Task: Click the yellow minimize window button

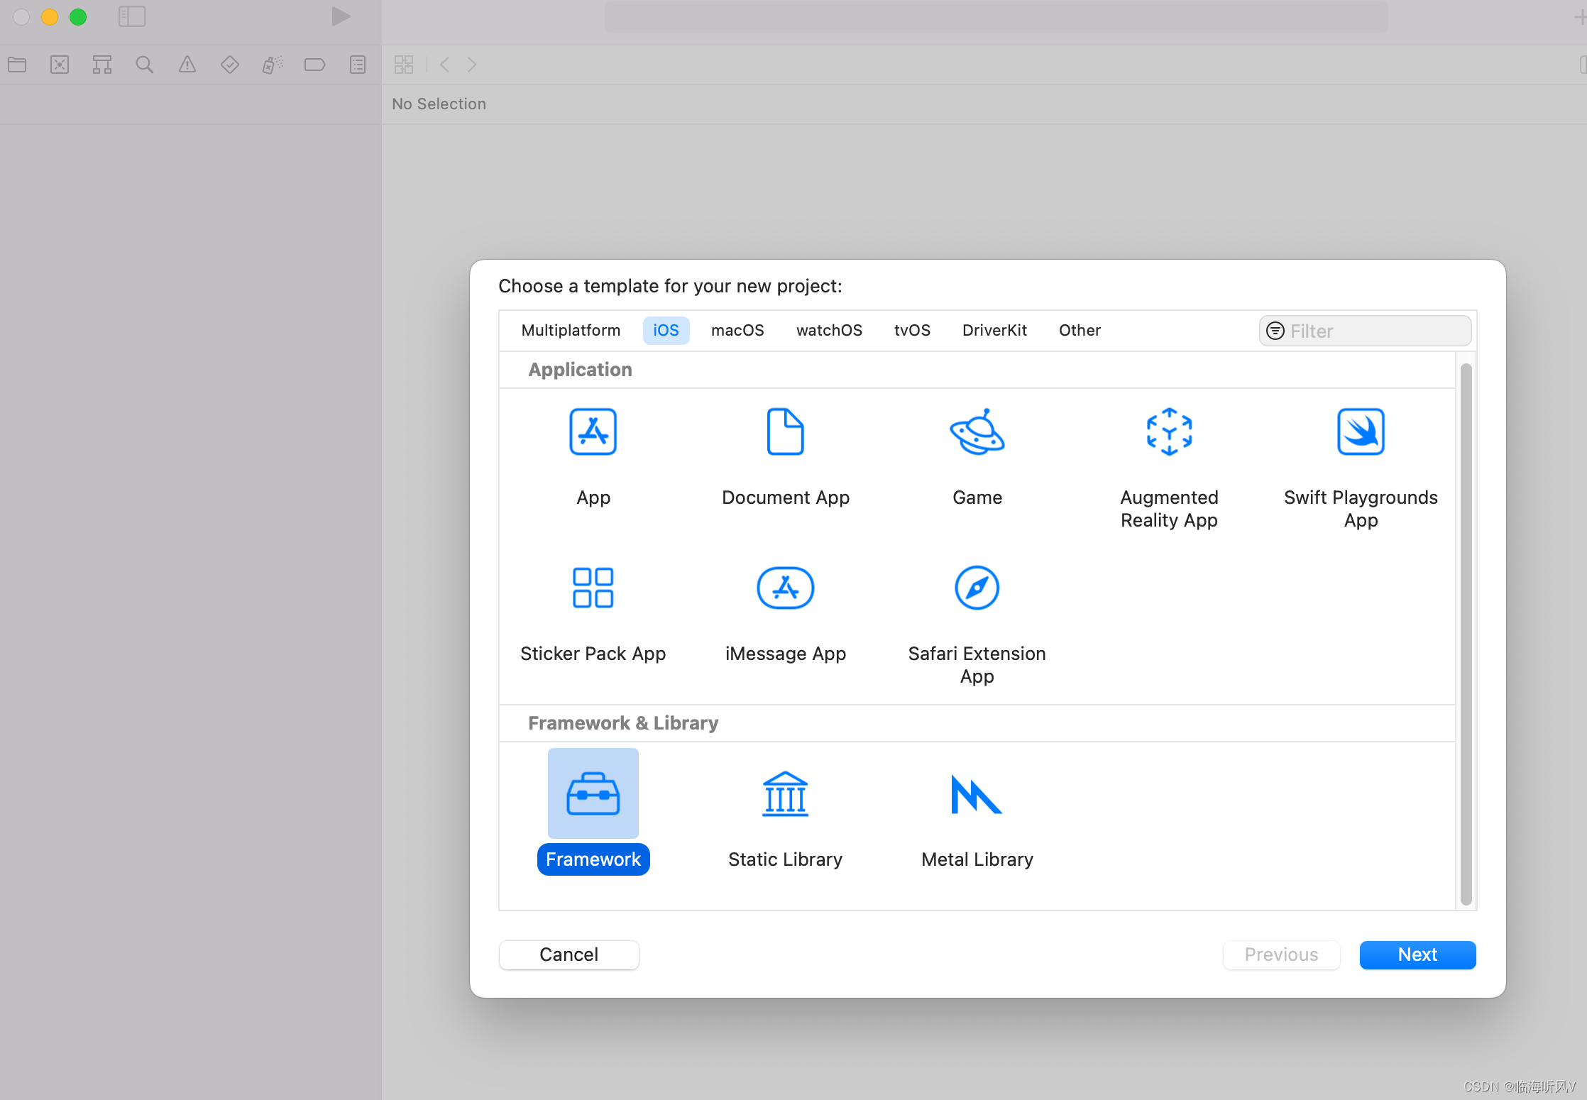Action: 50,17
